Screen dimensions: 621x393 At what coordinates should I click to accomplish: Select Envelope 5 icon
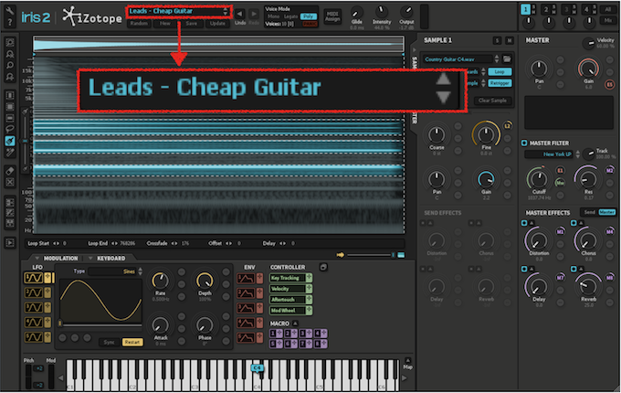(246, 338)
